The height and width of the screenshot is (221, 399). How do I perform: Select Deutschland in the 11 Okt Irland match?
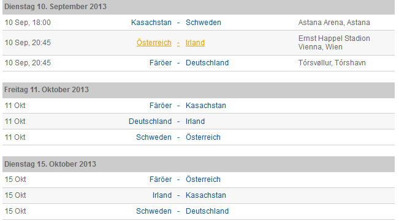(150, 121)
